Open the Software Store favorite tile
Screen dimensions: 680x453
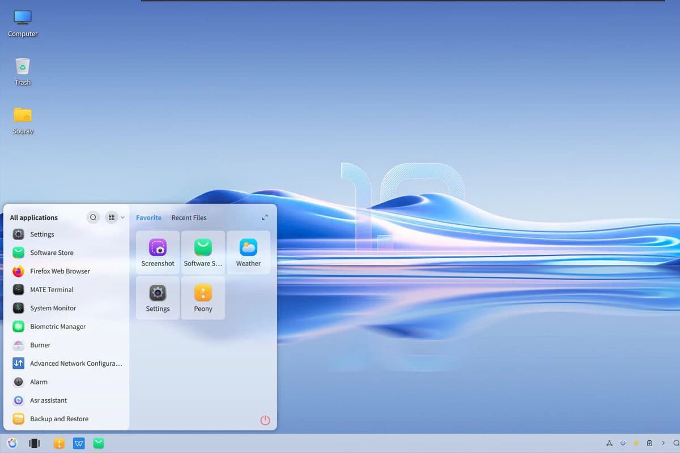(x=203, y=253)
